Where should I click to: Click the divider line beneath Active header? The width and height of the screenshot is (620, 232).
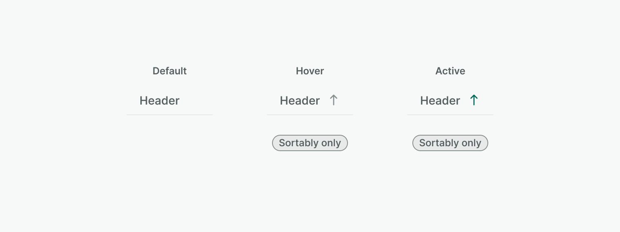pos(450,115)
